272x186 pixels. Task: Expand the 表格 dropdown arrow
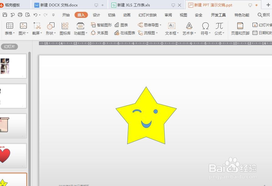[x=14, y=33]
